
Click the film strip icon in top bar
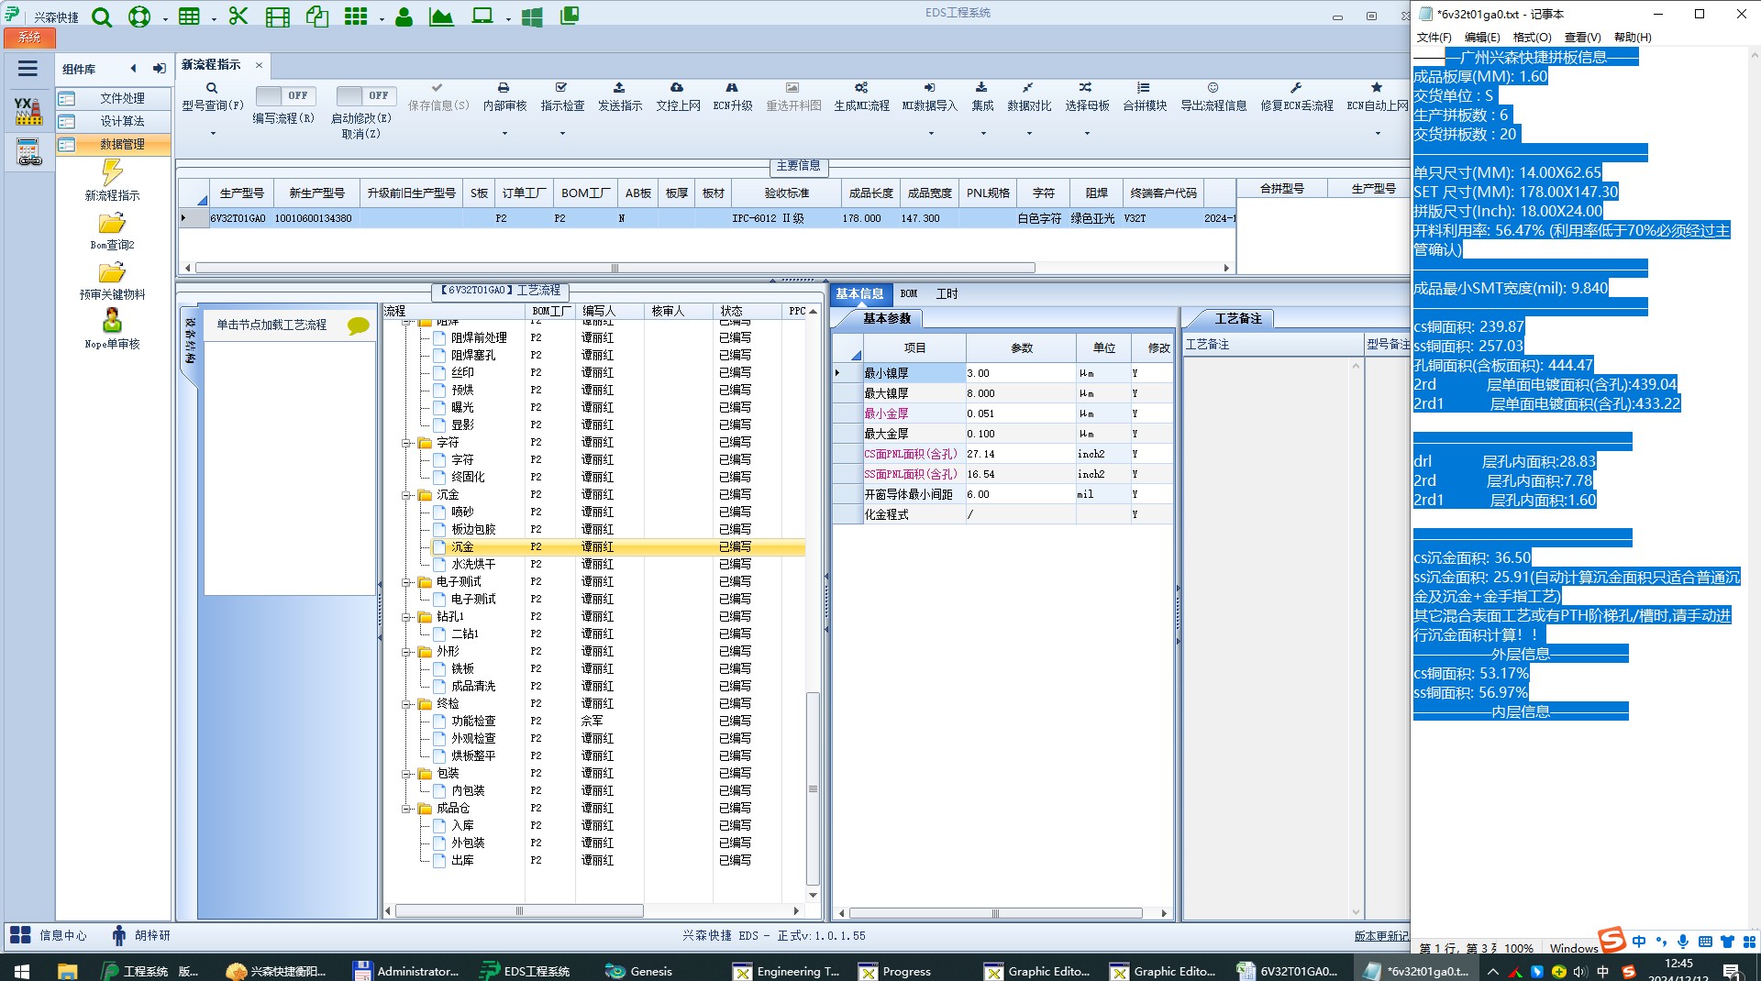pos(278,17)
